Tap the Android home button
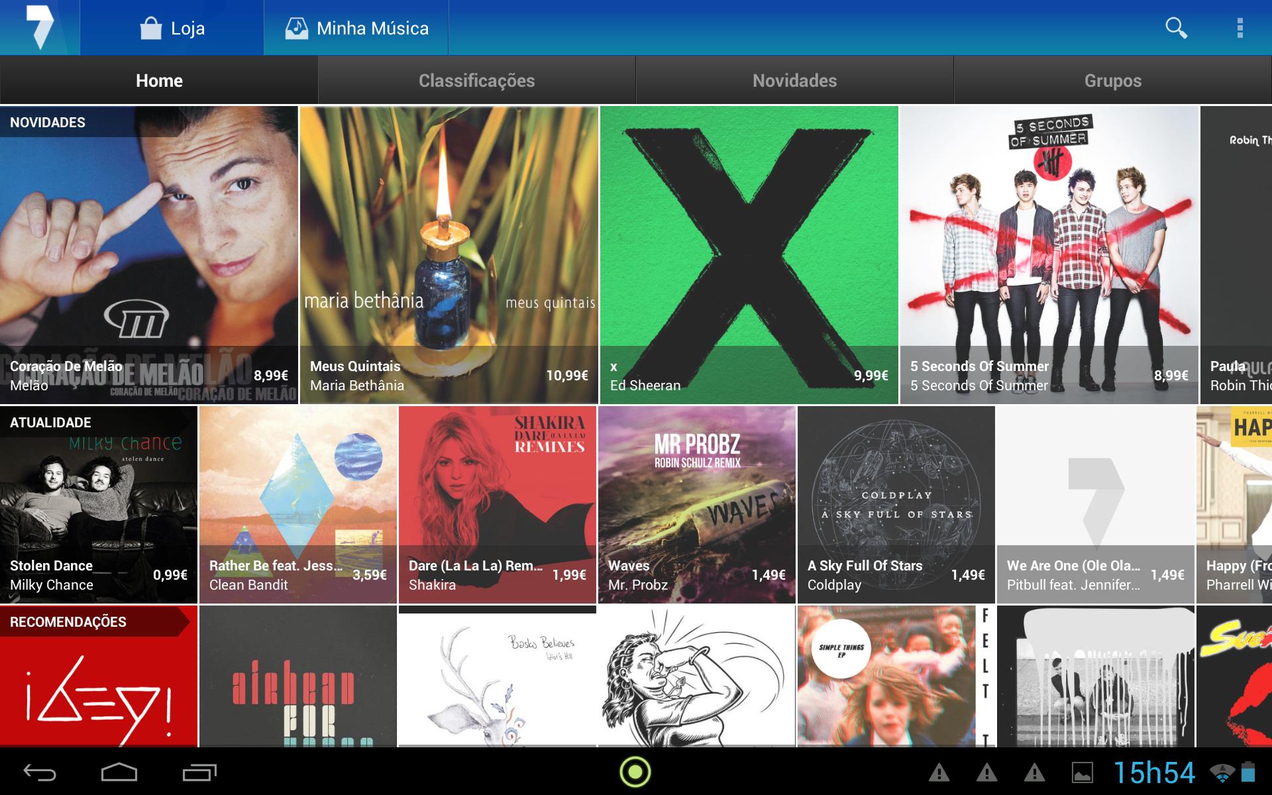 click(119, 772)
